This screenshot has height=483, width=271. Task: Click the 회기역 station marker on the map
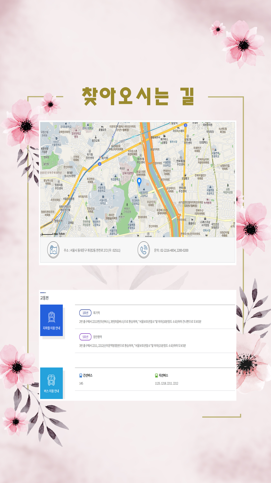tap(100, 158)
